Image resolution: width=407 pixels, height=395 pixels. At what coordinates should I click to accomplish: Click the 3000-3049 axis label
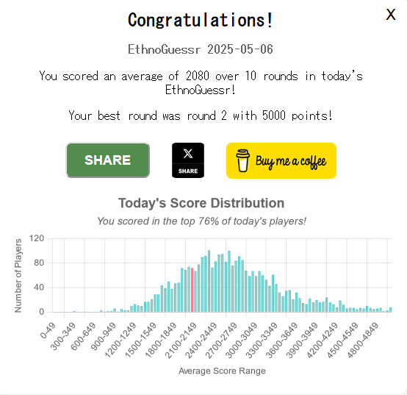(x=242, y=340)
